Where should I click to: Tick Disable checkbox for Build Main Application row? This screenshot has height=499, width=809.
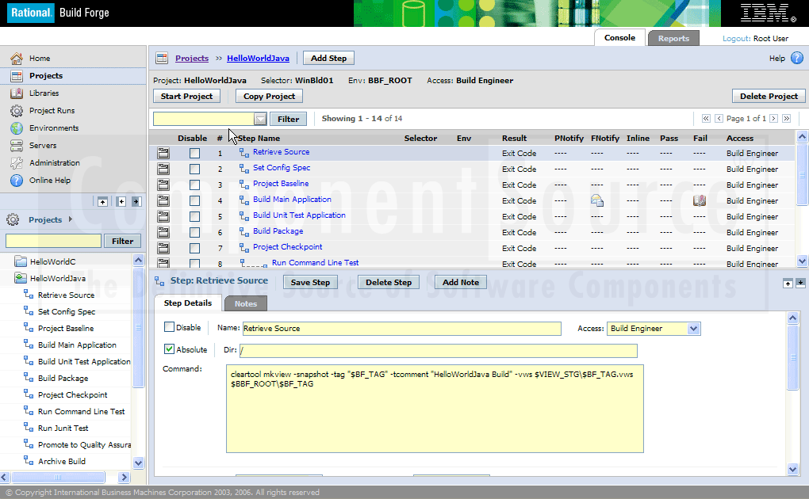[194, 200]
